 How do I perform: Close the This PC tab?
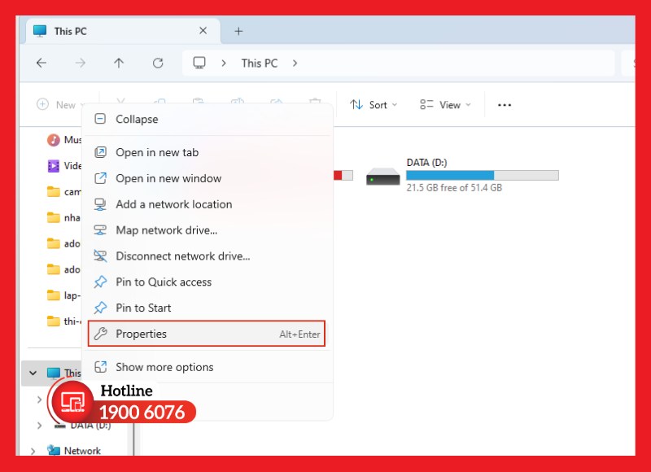[x=203, y=31]
